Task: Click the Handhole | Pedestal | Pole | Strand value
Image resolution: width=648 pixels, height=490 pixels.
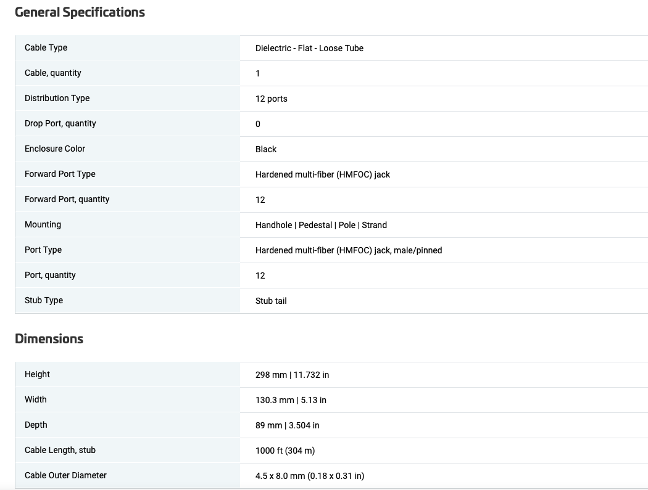Action: pyautogui.click(x=321, y=225)
